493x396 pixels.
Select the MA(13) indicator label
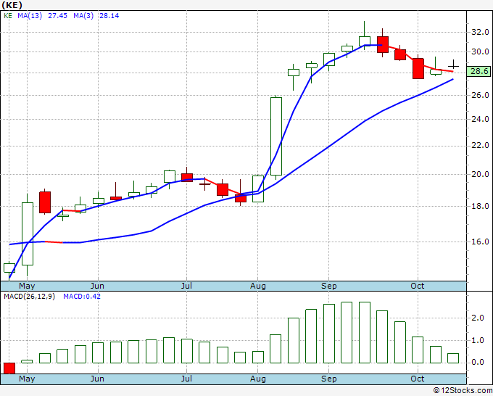point(30,16)
